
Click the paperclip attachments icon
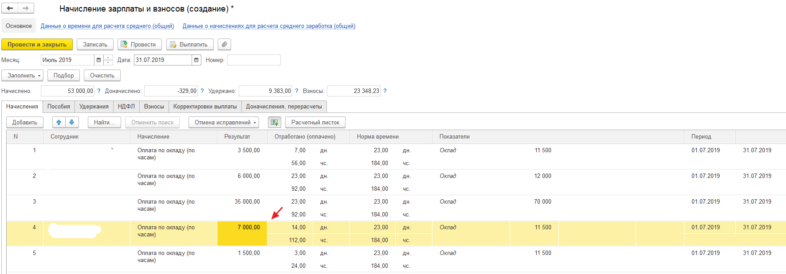pyautogui.click(x=224, y=44)
